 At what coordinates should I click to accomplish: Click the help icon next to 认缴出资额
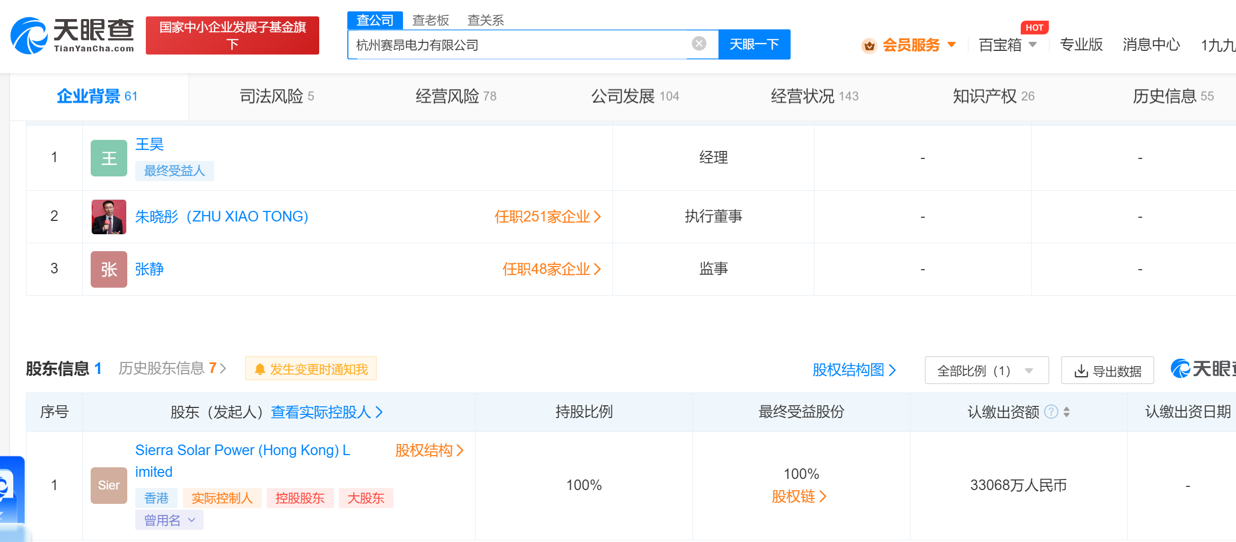coord(1051,412)
